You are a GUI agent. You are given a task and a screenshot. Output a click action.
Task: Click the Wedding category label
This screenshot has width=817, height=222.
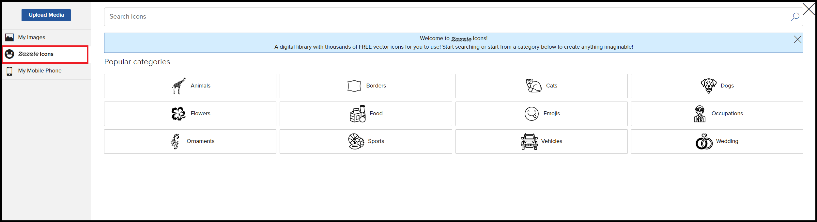pyautogui.click(x=727, y=141)
